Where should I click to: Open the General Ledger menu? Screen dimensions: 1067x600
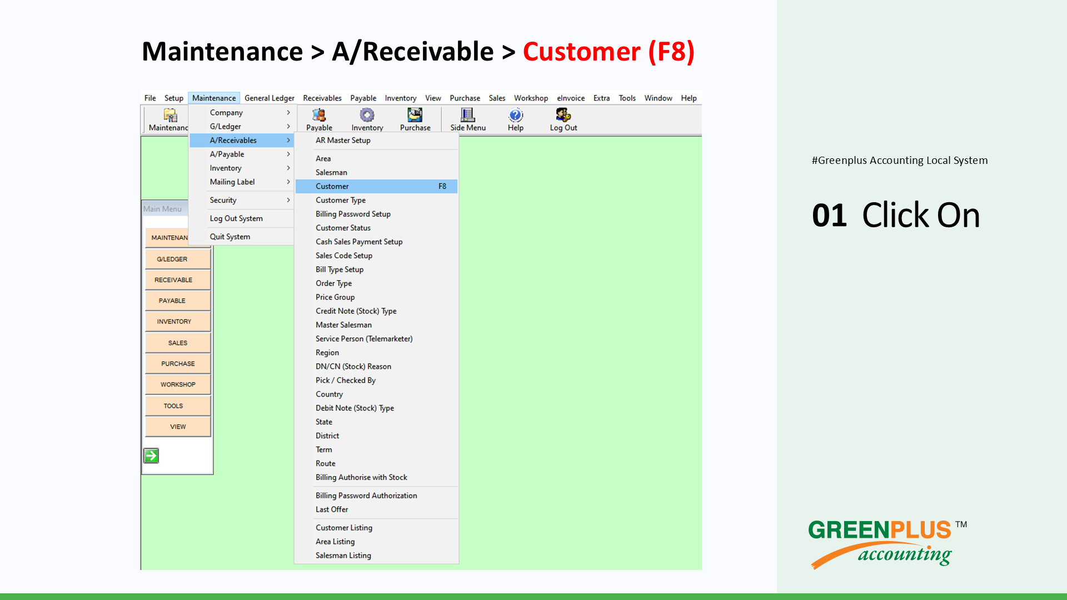click(270, 98)
